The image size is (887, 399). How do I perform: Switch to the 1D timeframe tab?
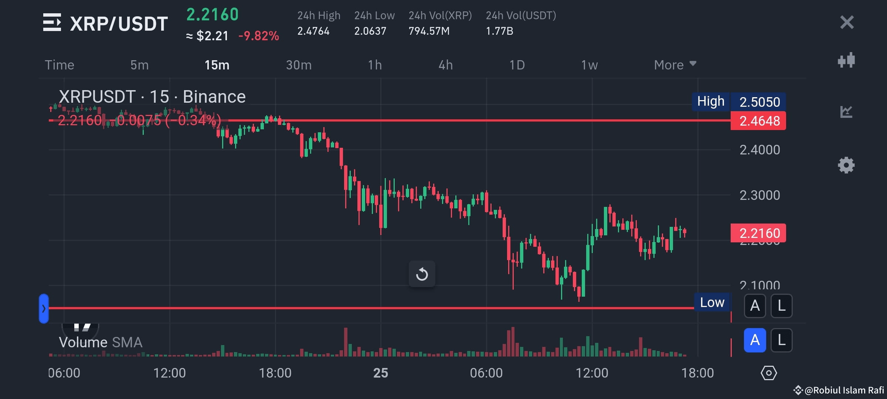point(517,65)
